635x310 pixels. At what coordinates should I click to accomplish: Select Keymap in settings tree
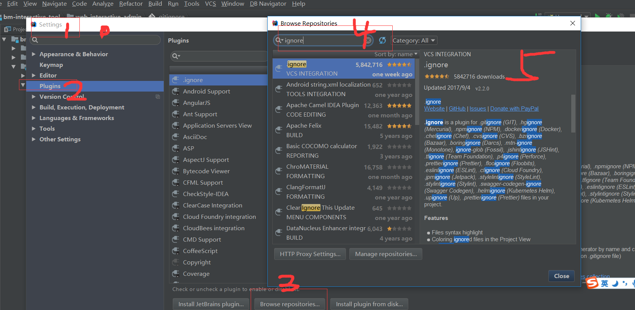click(51, 65)
